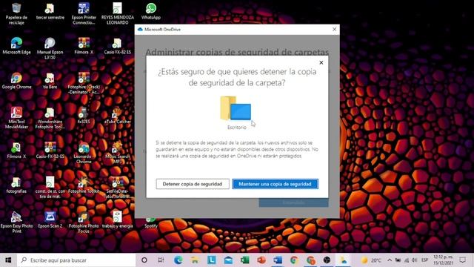Select the 'tia Bere' desktop folder
This screenshot has height=267, width=474.
(50, 81)
